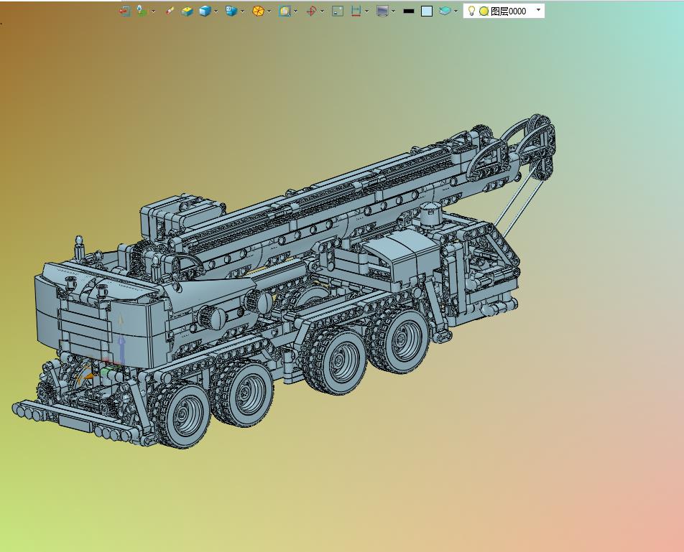Click the red exit arrow icon

125,11
